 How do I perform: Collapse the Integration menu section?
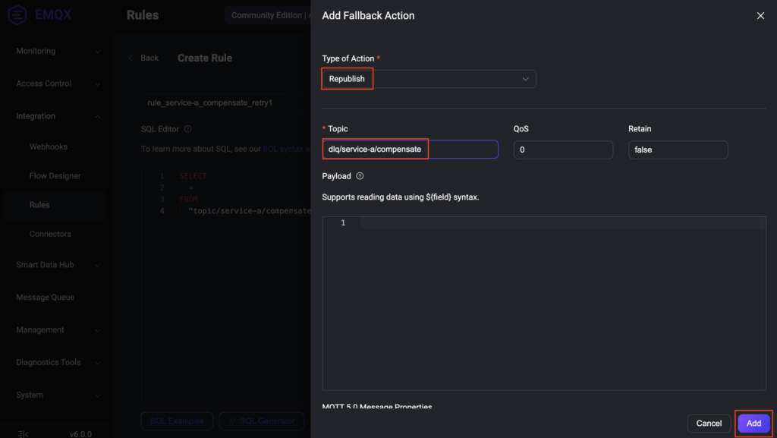(57, 116)
